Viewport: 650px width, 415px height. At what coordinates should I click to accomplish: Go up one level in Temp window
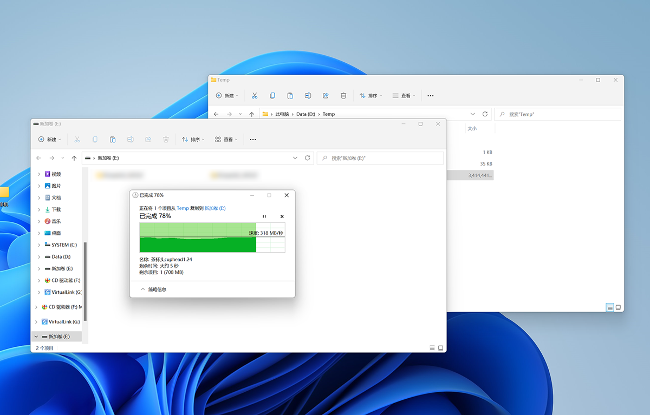[251, 114]
